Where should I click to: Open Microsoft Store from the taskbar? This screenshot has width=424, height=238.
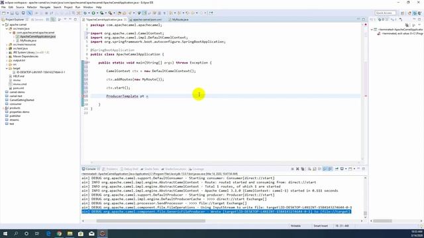(x=81, y=233)
